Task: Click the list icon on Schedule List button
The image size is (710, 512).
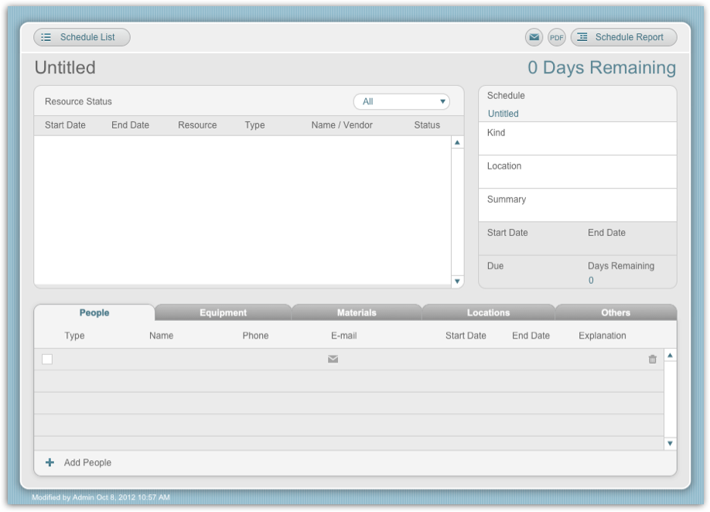Action: 45,36
